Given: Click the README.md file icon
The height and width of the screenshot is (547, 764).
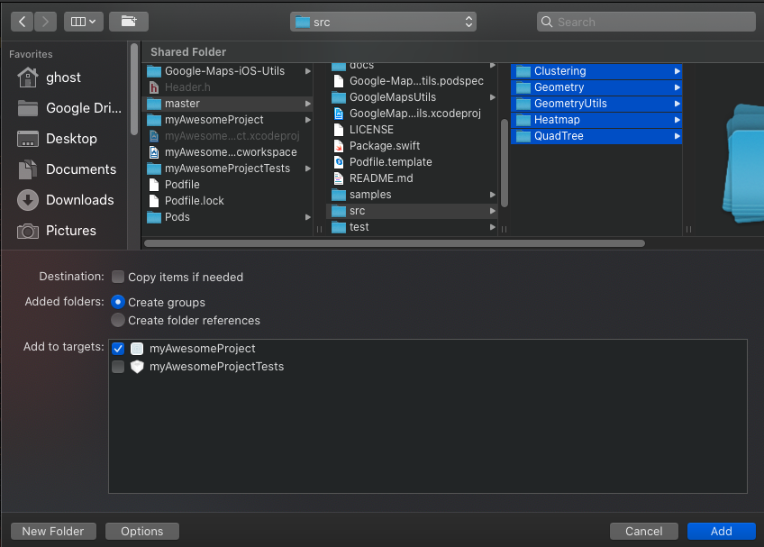Looking at the screenshot, I should pos(339,178).
